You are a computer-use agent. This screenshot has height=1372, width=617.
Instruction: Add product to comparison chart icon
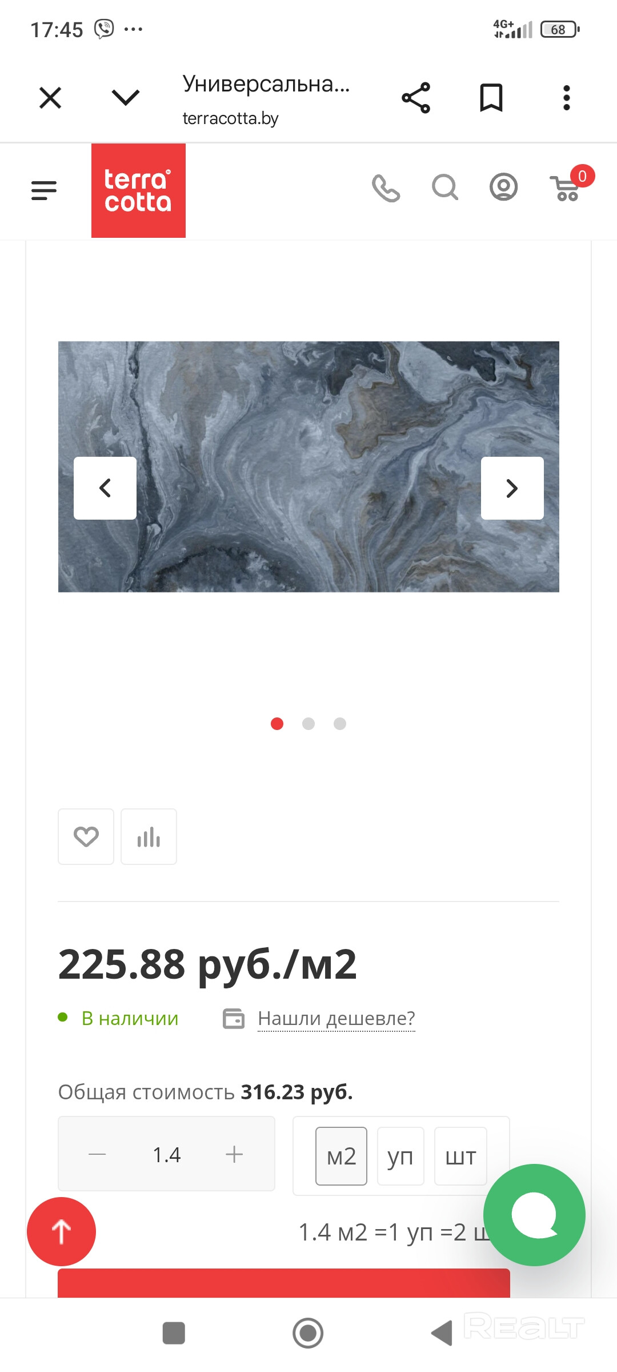149,836
